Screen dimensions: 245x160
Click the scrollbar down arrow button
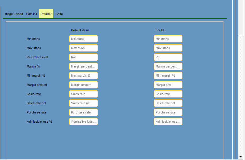pyautogui.click(x=241, y=157)
